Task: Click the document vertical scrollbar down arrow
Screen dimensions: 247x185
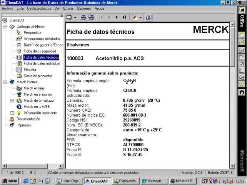Action: click(x=233, y=166)
